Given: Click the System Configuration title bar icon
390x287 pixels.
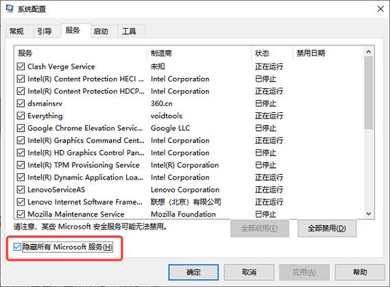Looking at the screenshot, I should (10, 9).
